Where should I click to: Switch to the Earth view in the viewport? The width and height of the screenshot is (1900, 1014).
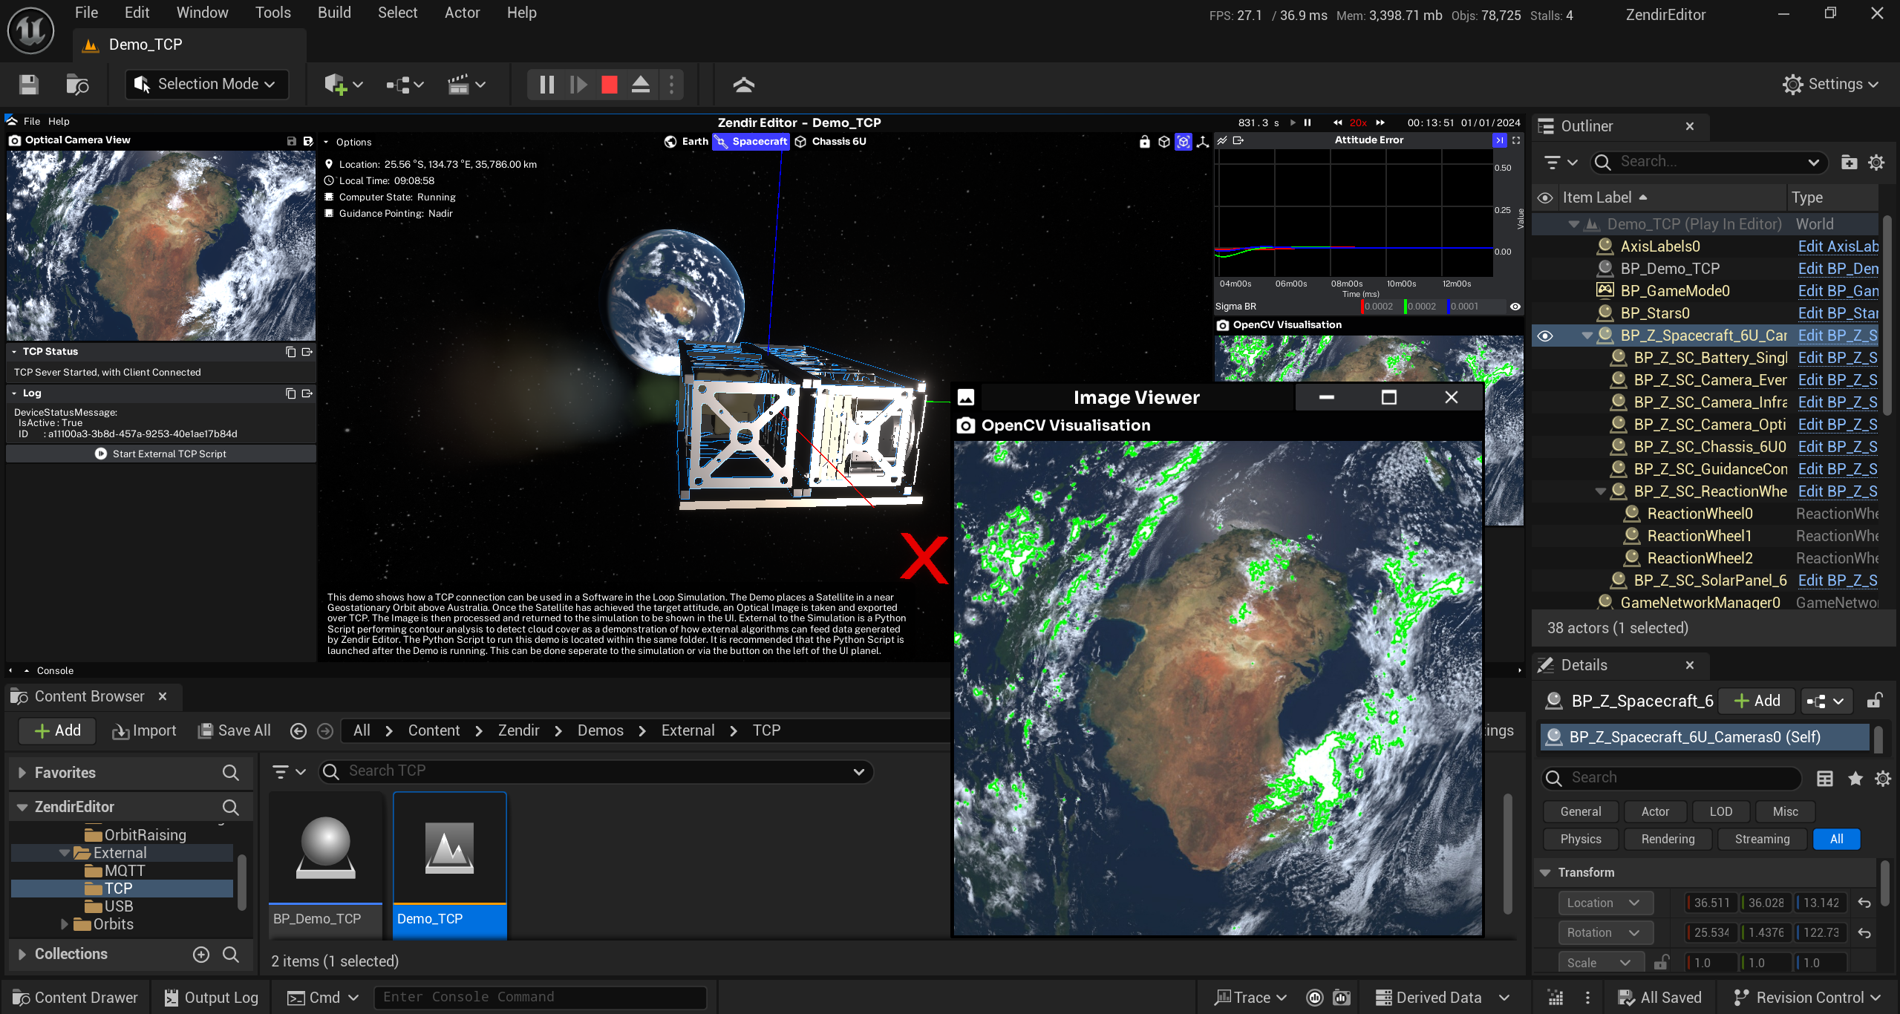pyautogui.click(x=685, y=141)
